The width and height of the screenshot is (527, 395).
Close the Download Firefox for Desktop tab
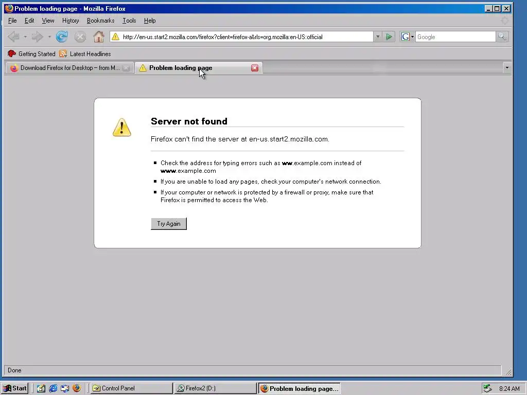(126, 68)
